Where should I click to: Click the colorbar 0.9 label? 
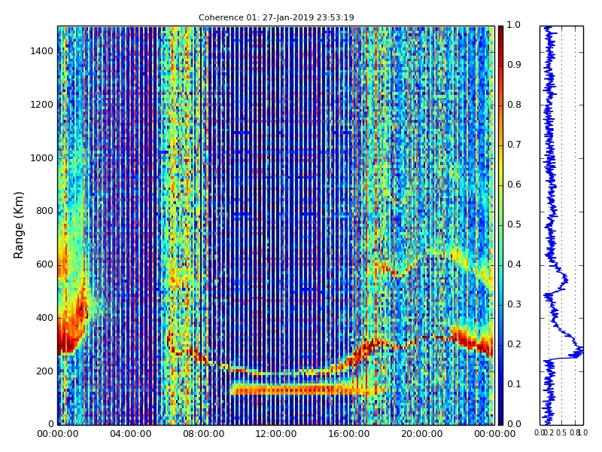(514, 65)
